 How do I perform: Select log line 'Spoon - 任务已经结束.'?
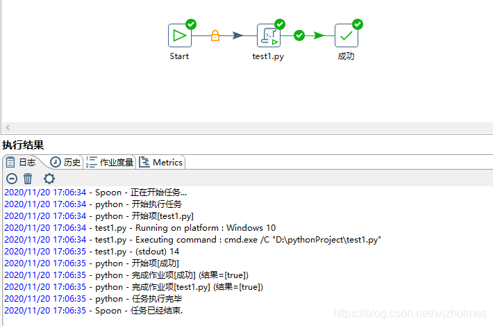click(x=93, y=311)
